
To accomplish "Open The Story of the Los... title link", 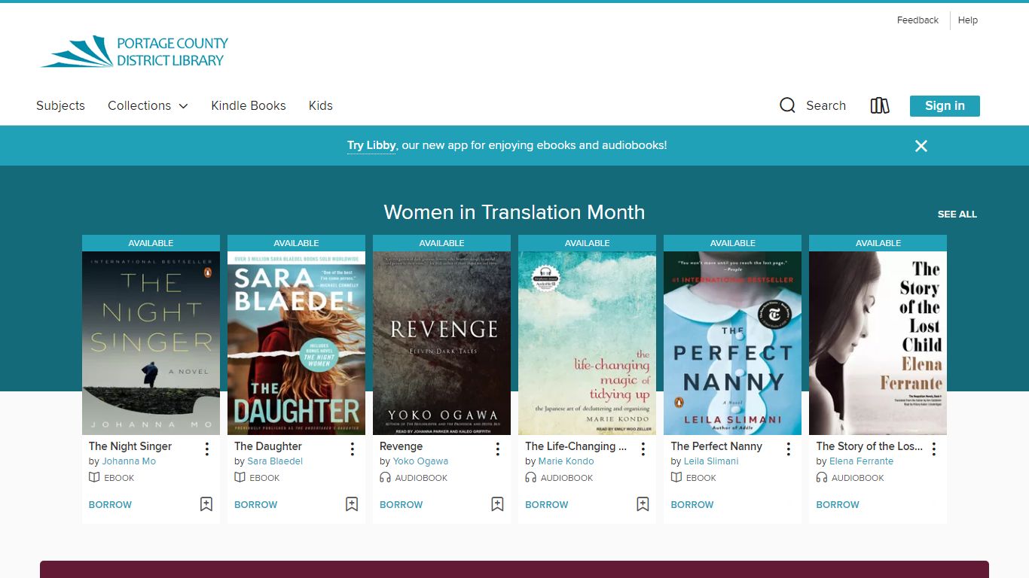I will click(869, 446).
